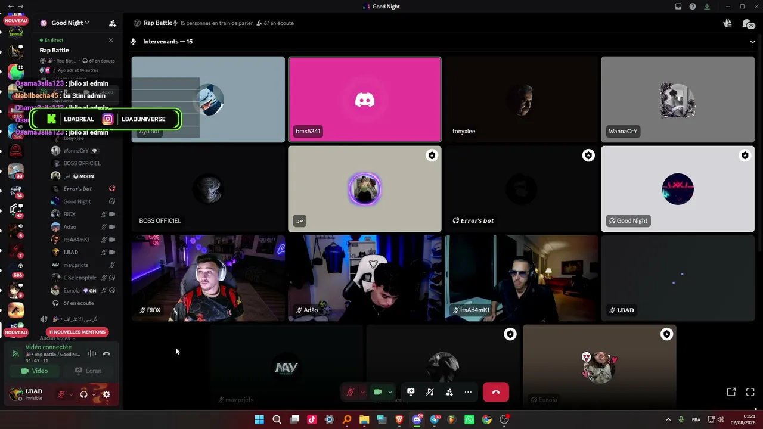Click the green download update icon
The image size is (763, 429).
click(707, 7)
